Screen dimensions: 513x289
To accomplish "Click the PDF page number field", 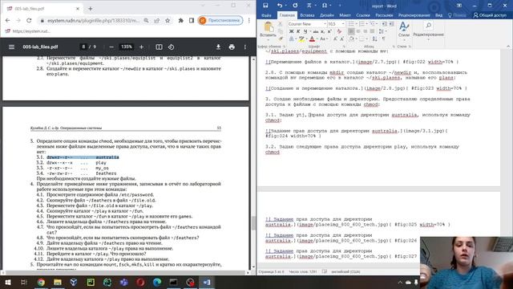I will (x=83, y=47).
